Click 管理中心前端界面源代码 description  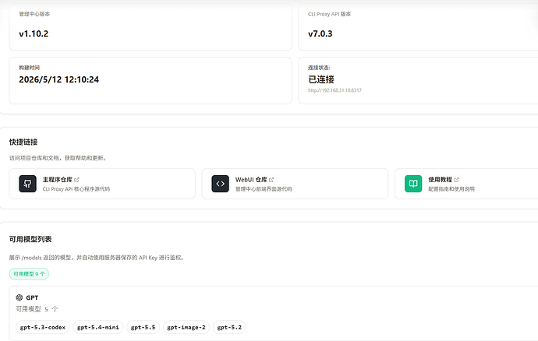coord(264,189)
